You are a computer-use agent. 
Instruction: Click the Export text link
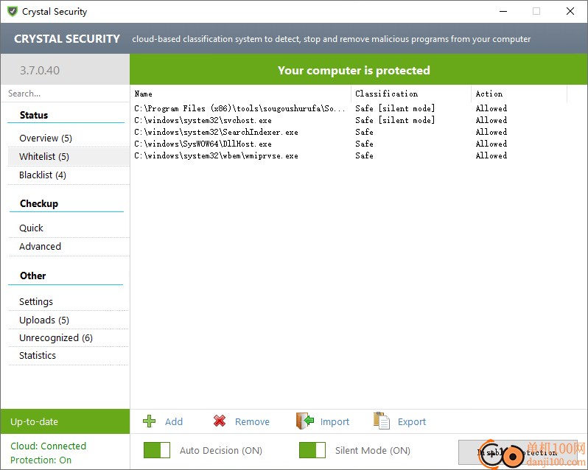412,422
